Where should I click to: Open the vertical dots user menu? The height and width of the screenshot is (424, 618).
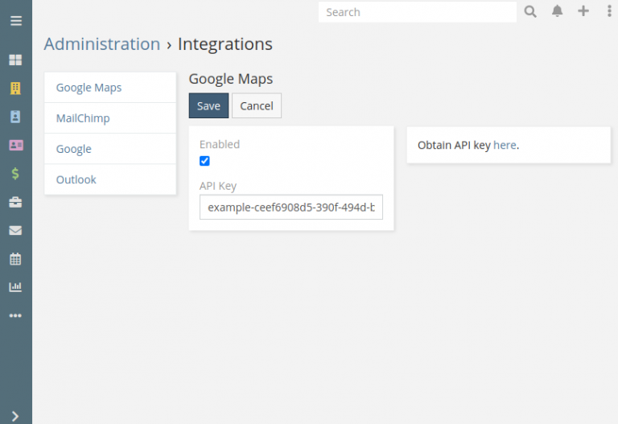point(608,11)
